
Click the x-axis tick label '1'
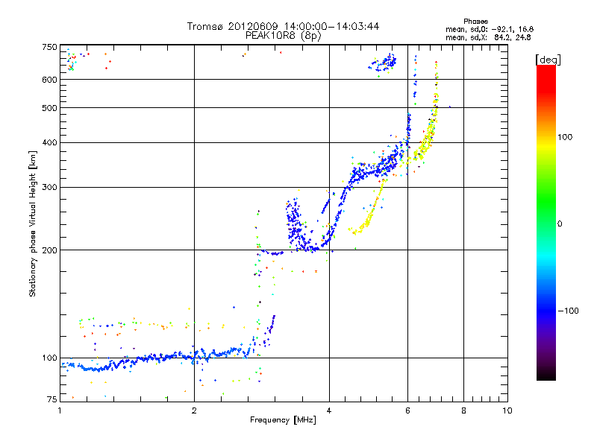pos(60,410)
